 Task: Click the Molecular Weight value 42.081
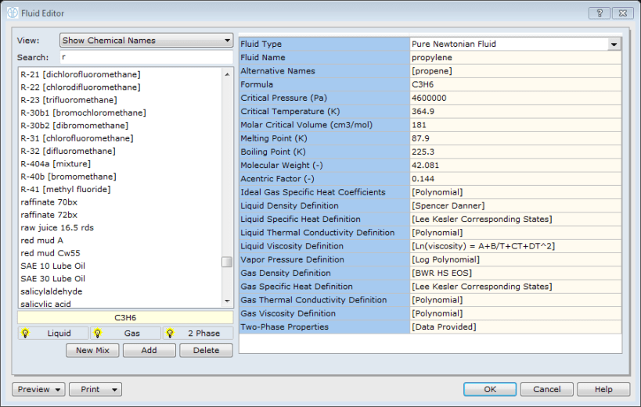coord(516,166)
